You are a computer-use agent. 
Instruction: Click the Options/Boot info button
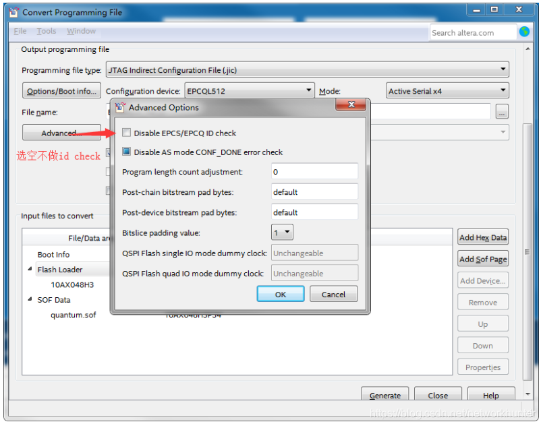[x=61, y=91]
